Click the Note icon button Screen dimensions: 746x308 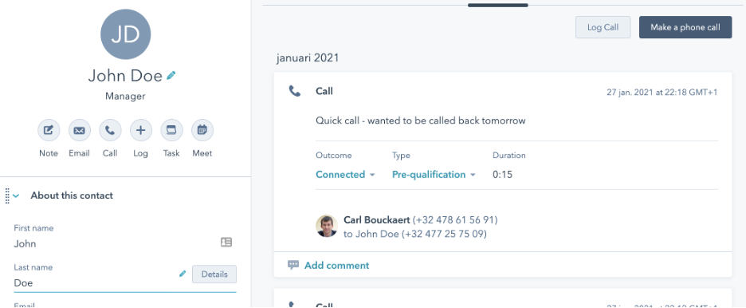[x=49, y=130]
